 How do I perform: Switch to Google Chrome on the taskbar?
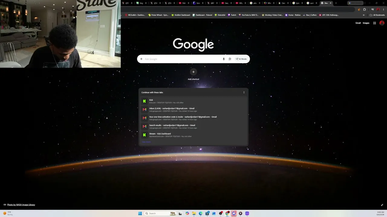[x=227, y=213]
